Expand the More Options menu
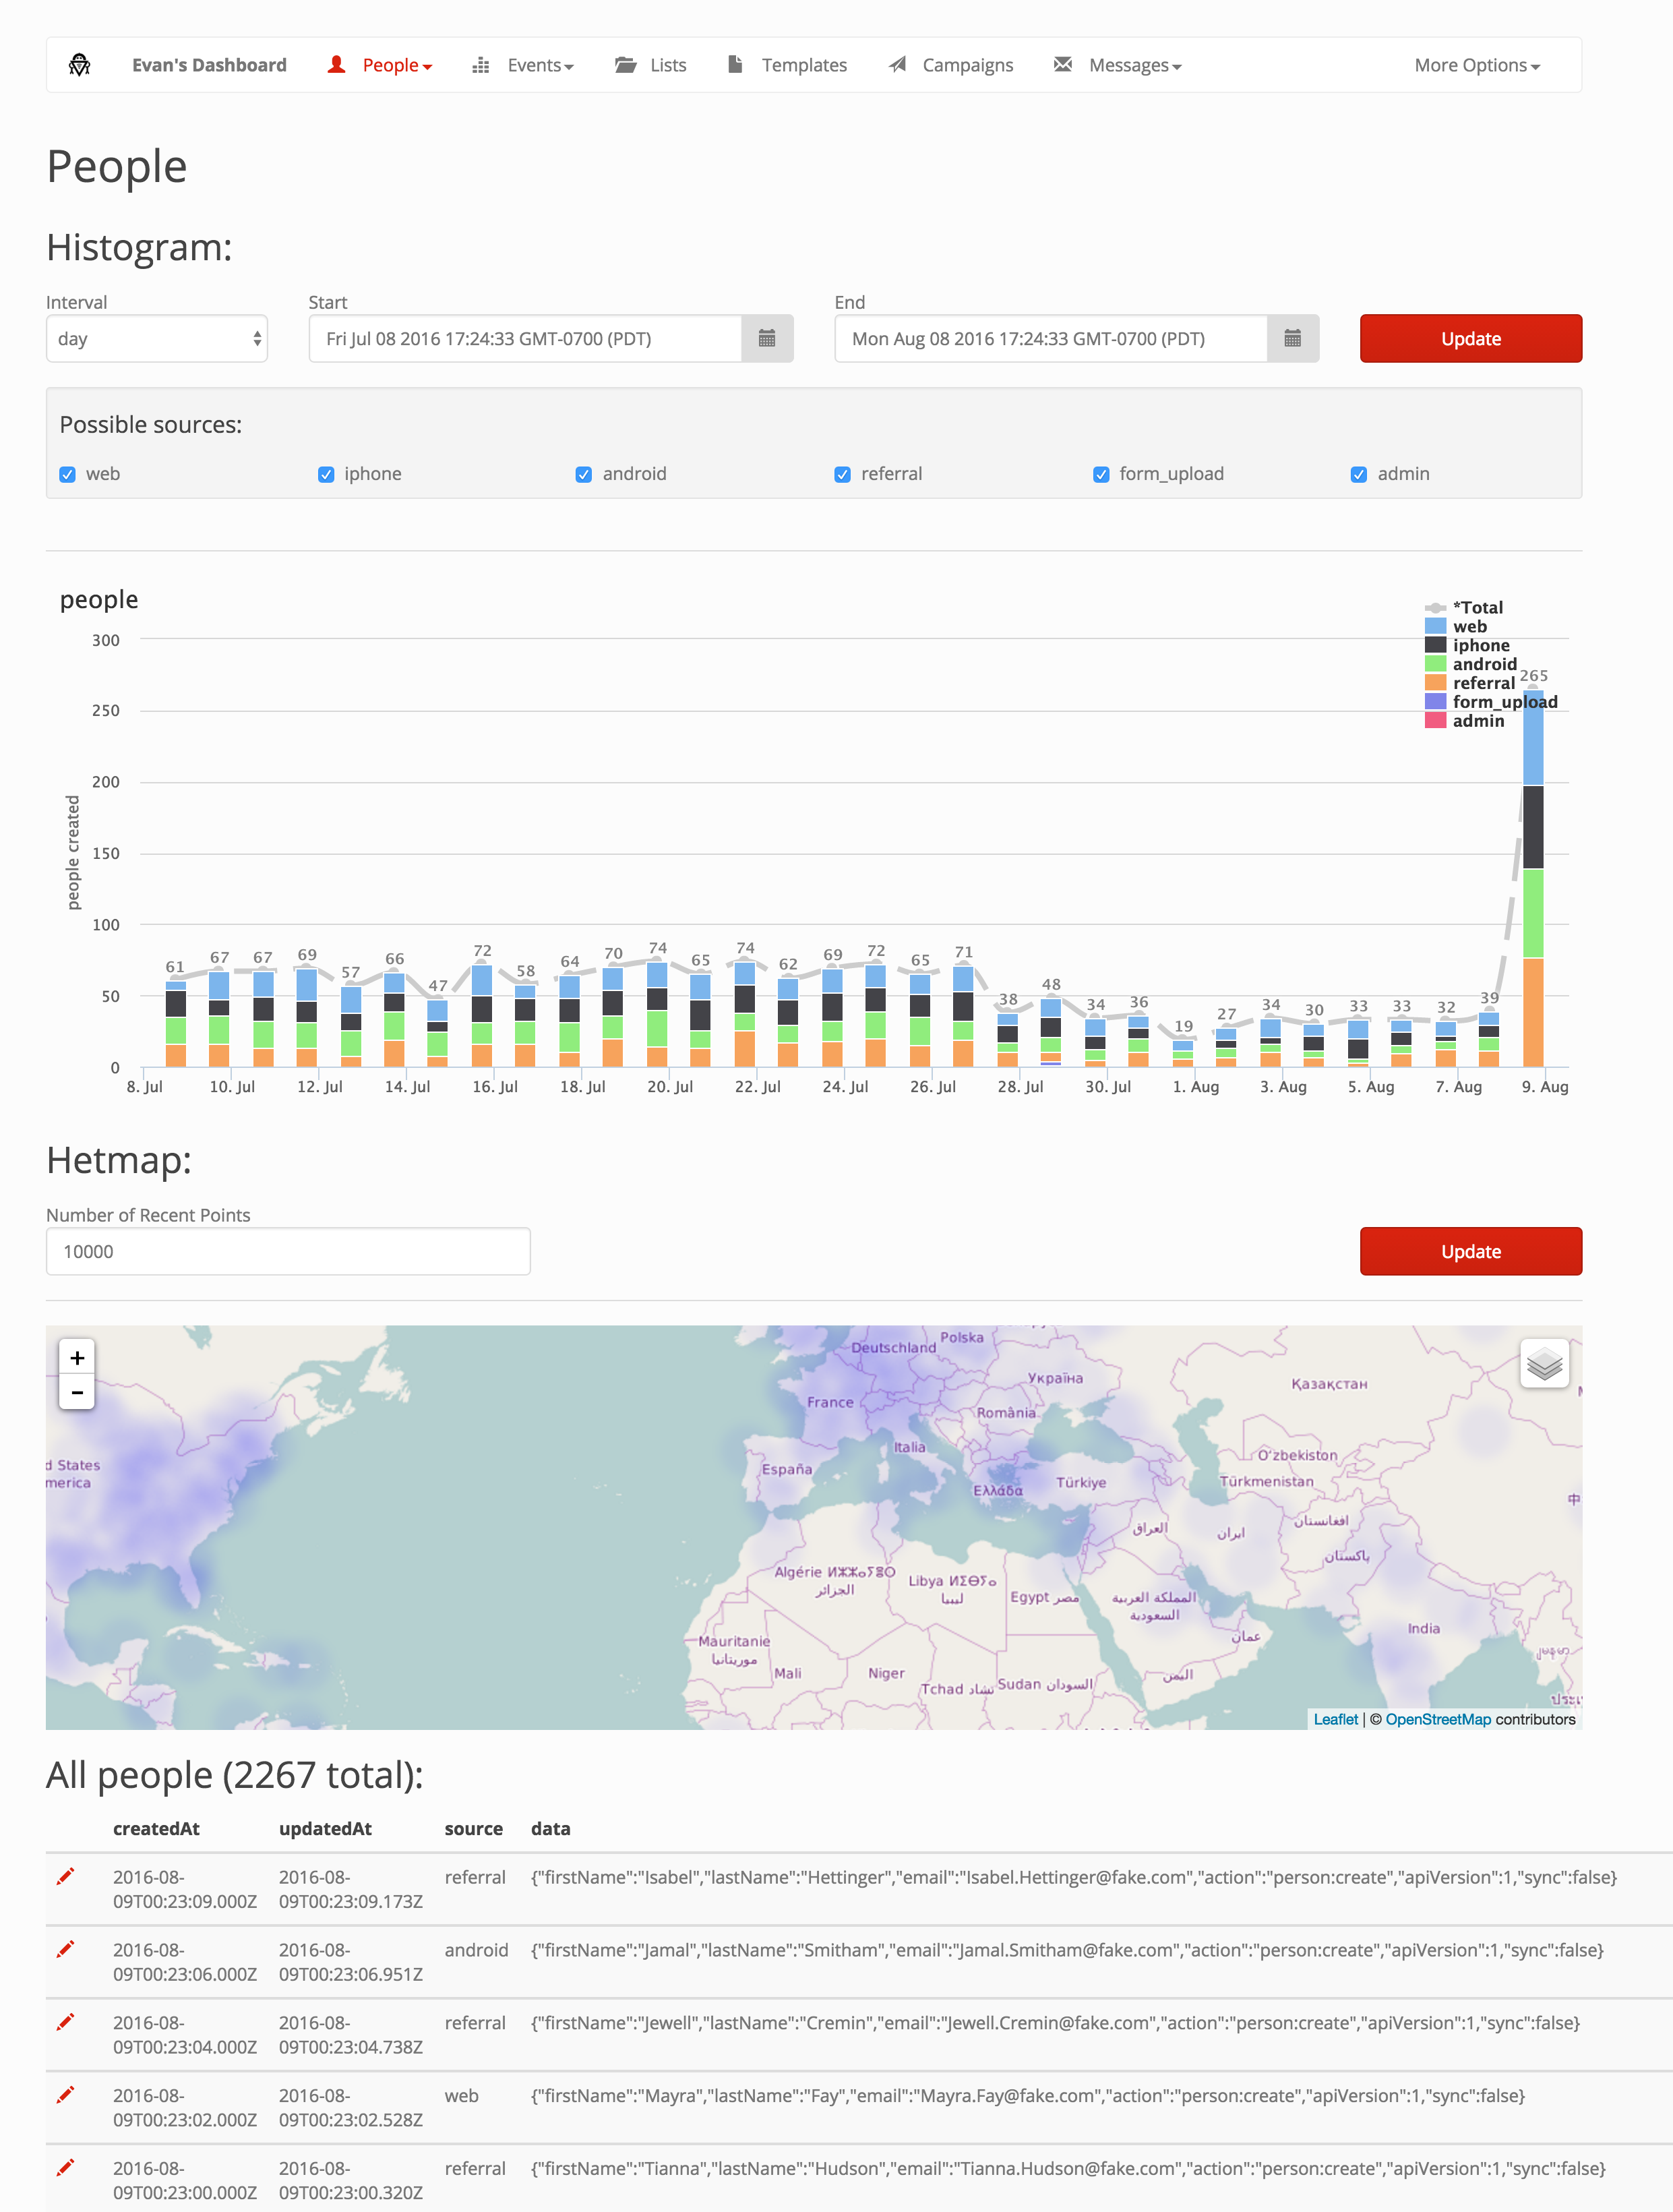Viewport: 1673px width, 2212px height. click(1476, 65)
